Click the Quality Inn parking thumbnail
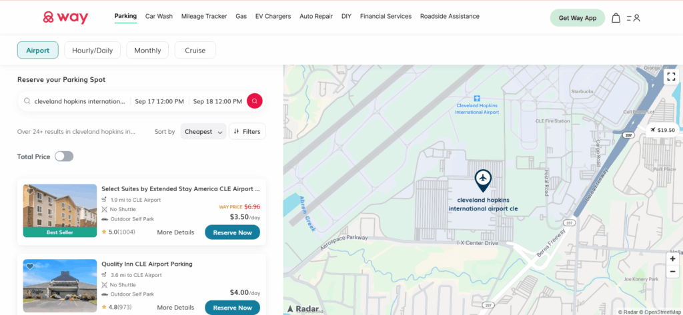The width and height of the screenshot is (683, 315). [x=59, y=286]
